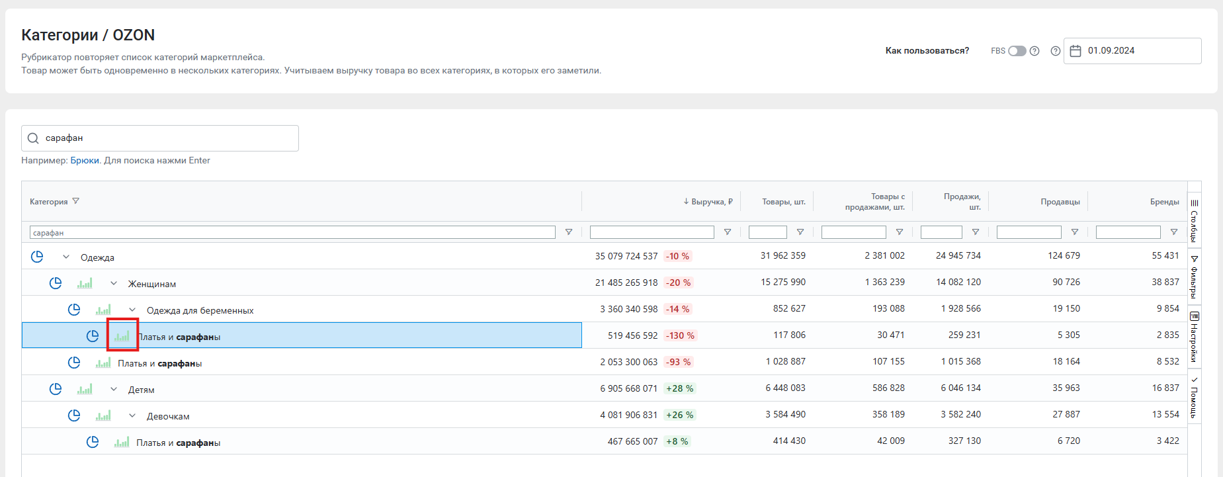Click the +28 % change badge

(679, 388)
